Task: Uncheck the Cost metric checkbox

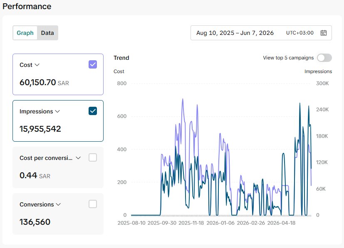Action: click(x=93, y=64)
